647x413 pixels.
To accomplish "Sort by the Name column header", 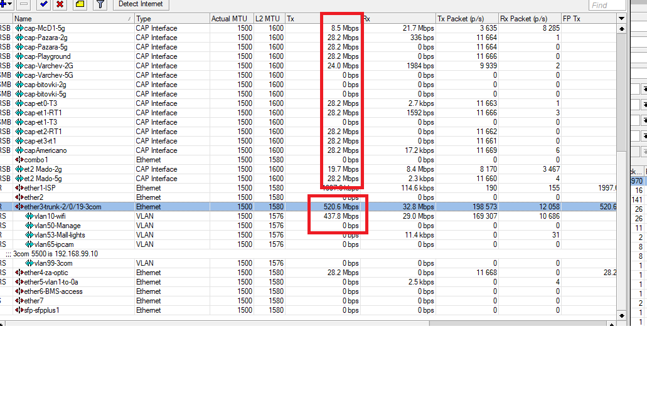I will pyautogui.click(x=73, y=19).
